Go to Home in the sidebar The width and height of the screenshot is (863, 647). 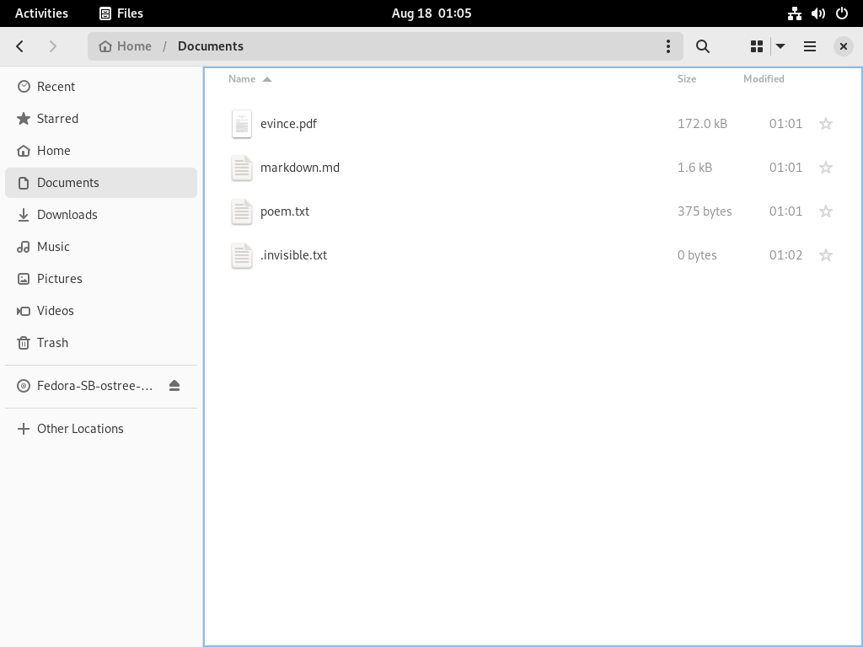101,151
